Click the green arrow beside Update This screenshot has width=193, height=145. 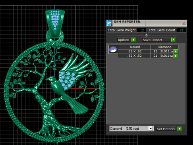tap(133, 40)
